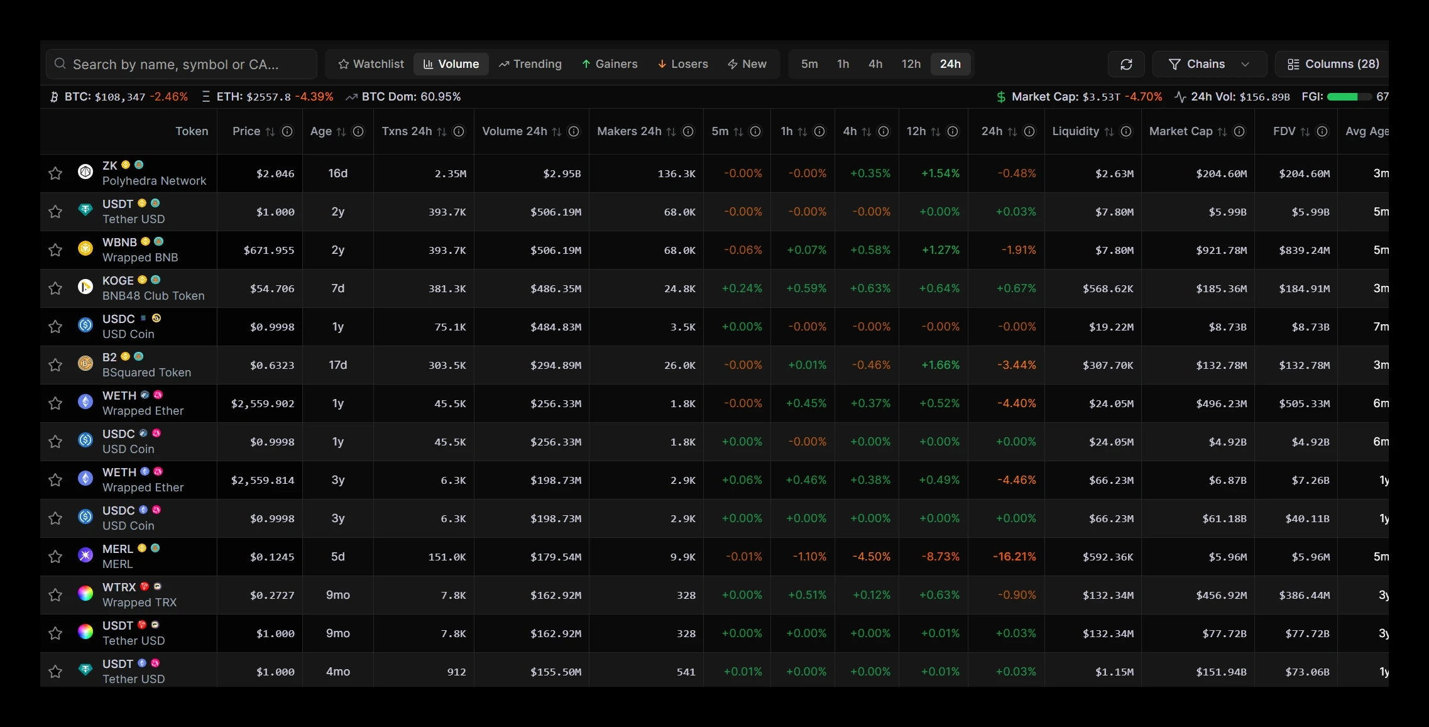Screen dimensions: 1429x727
Task: Click info icon beside Liquidity header
Action: tap(1126, 131)
